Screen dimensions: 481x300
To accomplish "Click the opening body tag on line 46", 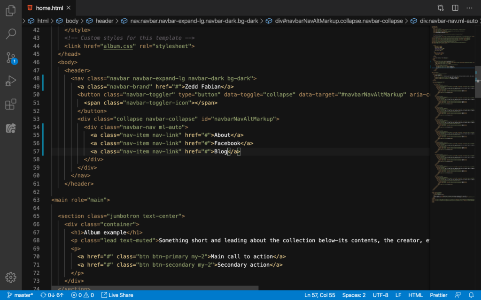I will pyautogui.click(x=68, y=62).
